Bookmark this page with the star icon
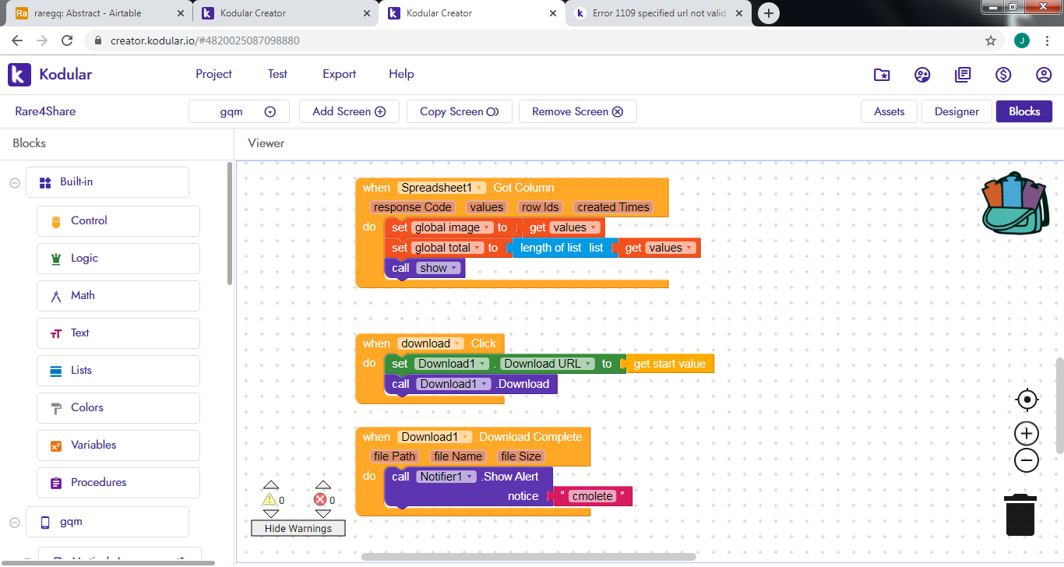The image size is (1064, 567). pyautogui.click(x=991, y=40)
